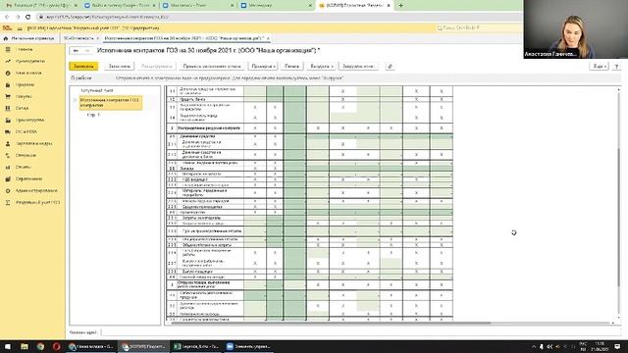Switch to the Мессенджер browser tab

pyautogui.click(x=260, y=6)
